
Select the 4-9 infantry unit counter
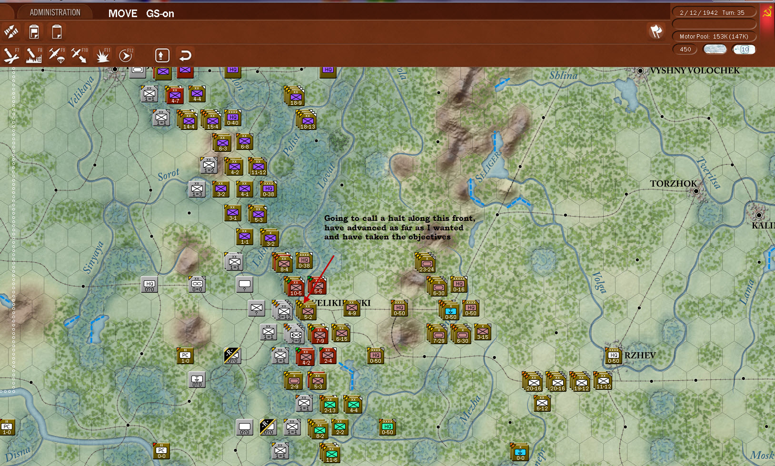(x=352, y=308)
